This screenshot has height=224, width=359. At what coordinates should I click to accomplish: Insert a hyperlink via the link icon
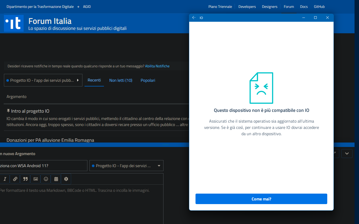click(x=15, y=179)
